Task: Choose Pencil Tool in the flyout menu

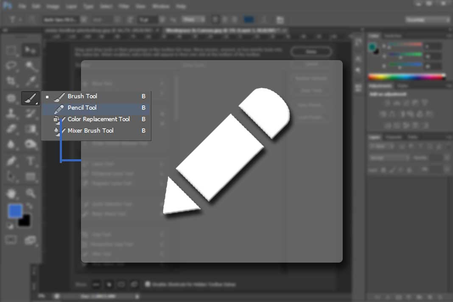Action: [x=96, y=108]
